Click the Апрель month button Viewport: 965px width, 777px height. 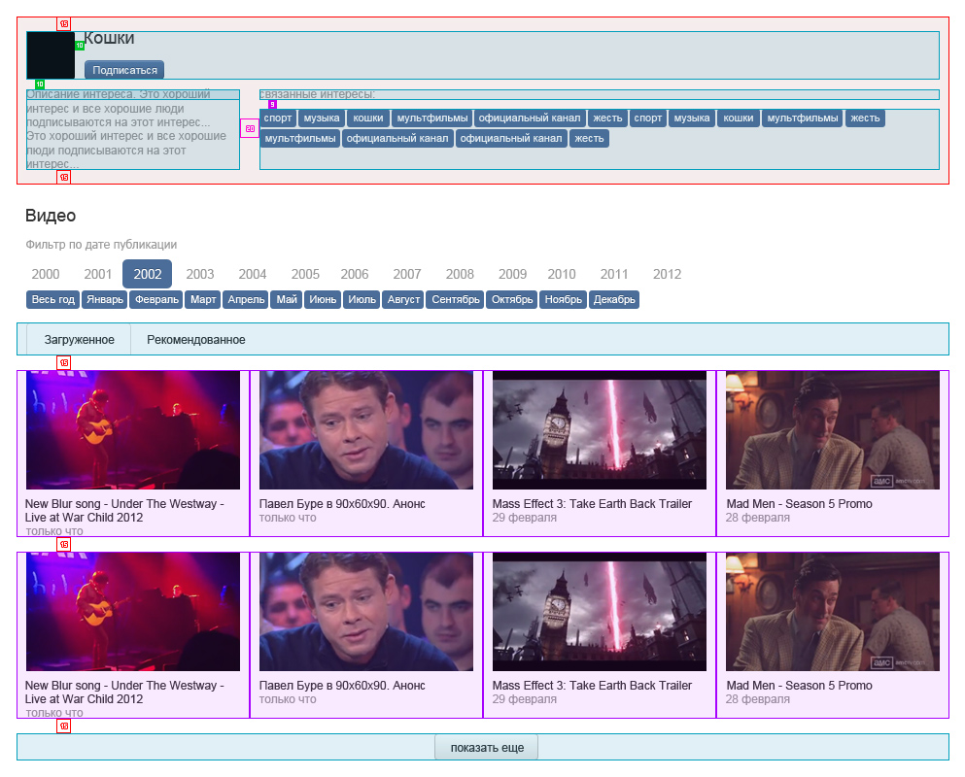pos(246,299)
